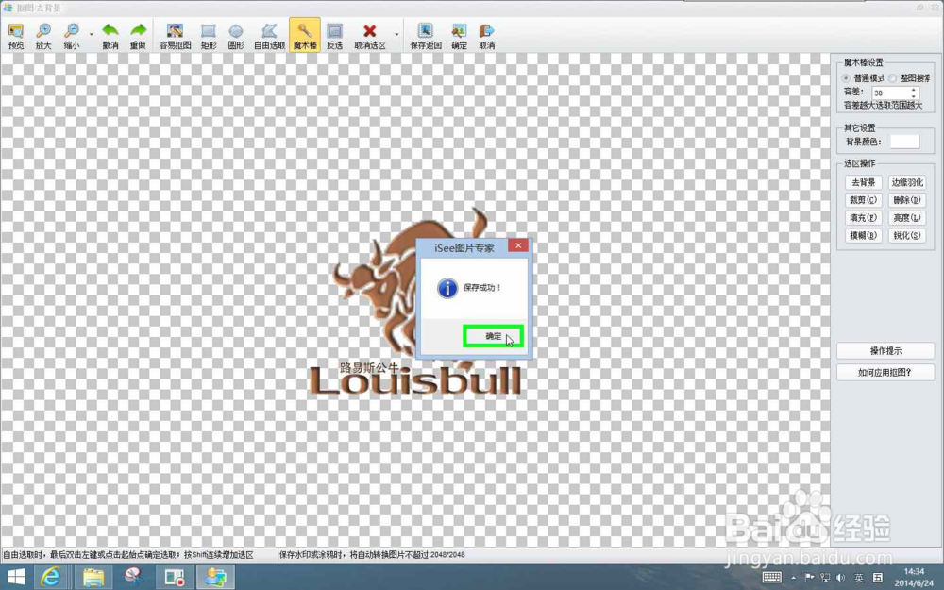Select the 整图搜索 radio button

point(892,78)
